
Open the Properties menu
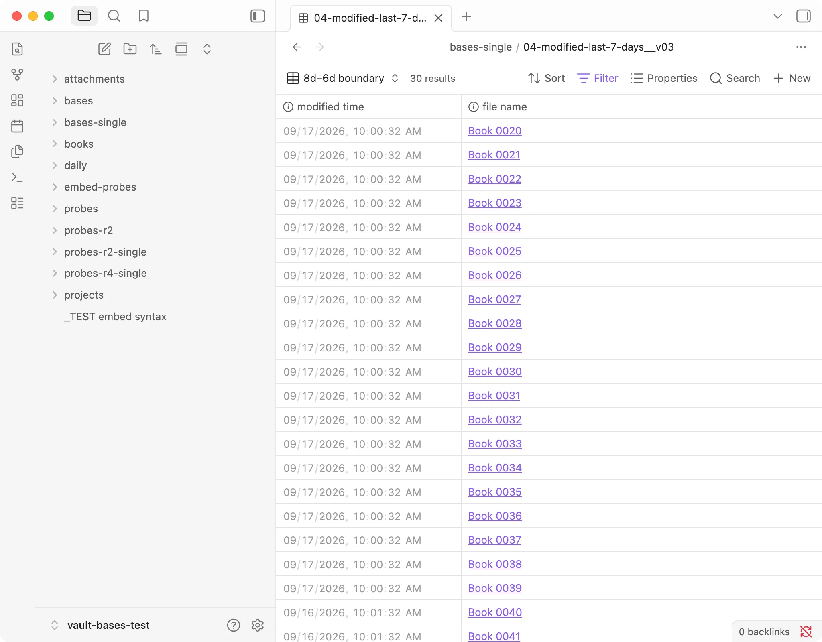664,78
